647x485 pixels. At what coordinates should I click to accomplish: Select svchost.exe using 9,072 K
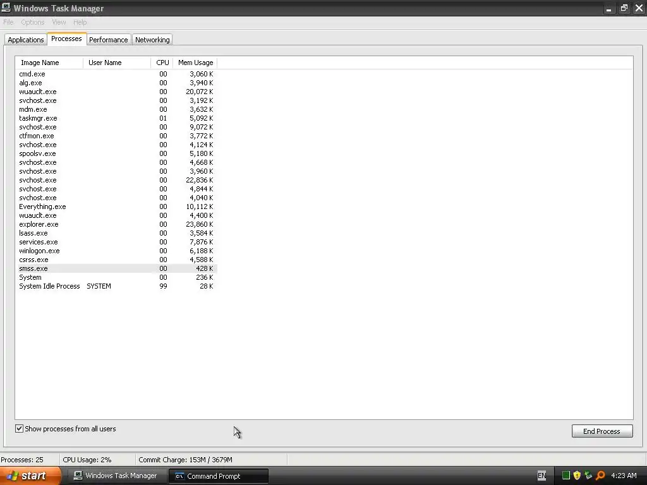(x=116, y=127)
